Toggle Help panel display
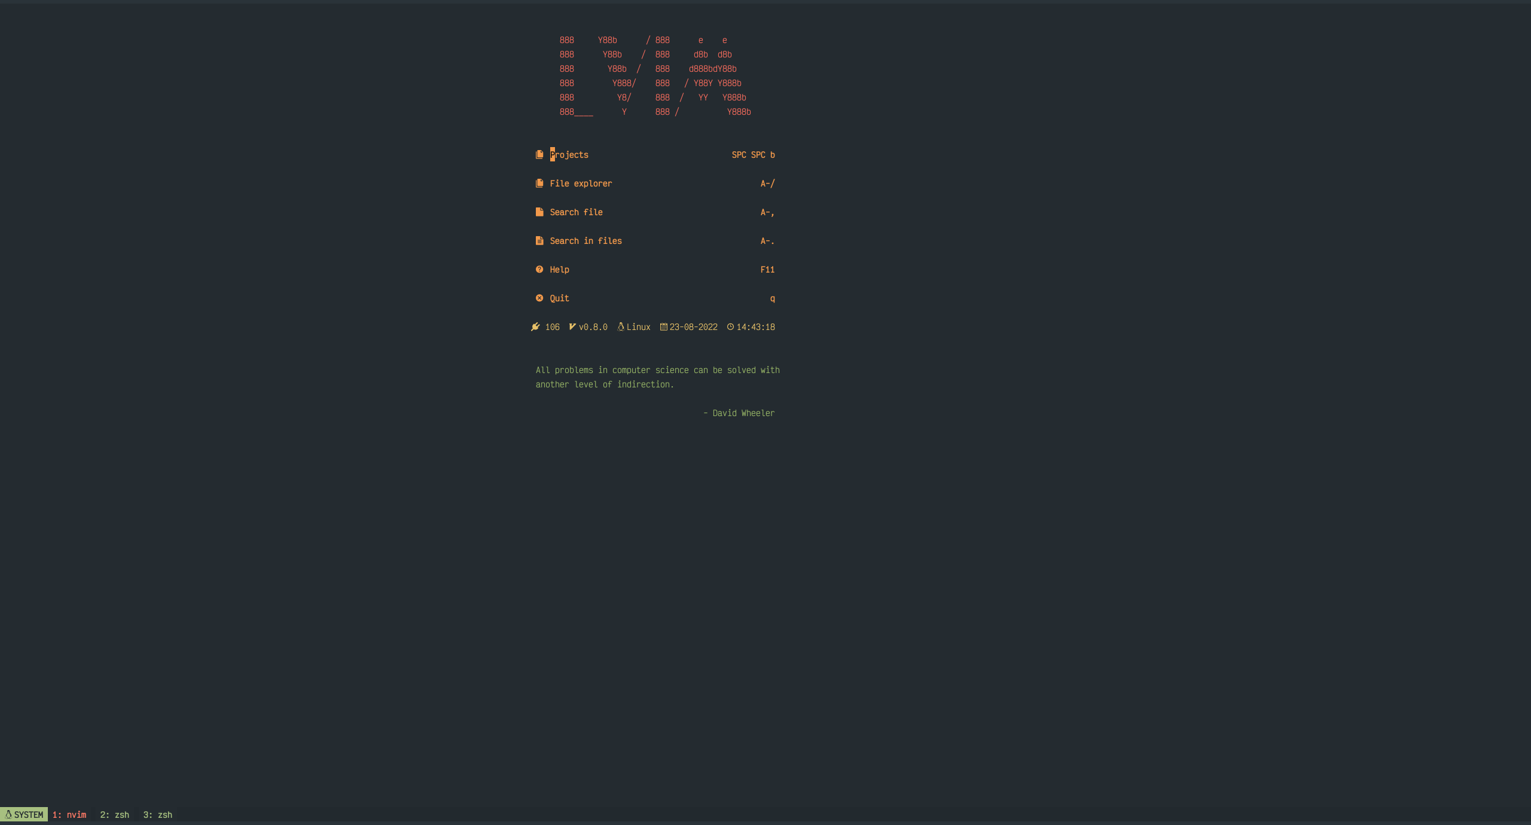 pos(559,269)
